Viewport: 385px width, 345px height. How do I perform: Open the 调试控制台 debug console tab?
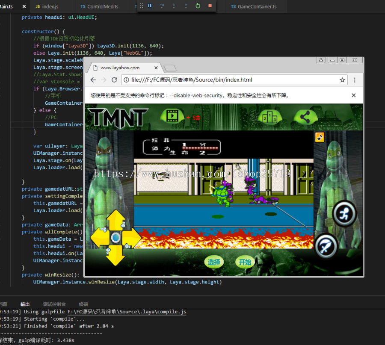(x=54, y=304)
